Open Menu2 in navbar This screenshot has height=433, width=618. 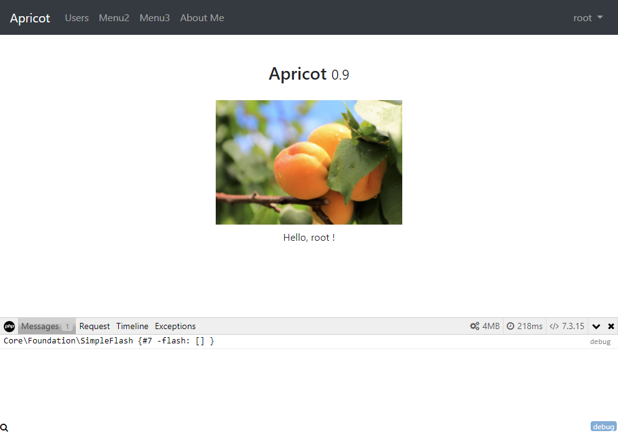tap(114, 18)
